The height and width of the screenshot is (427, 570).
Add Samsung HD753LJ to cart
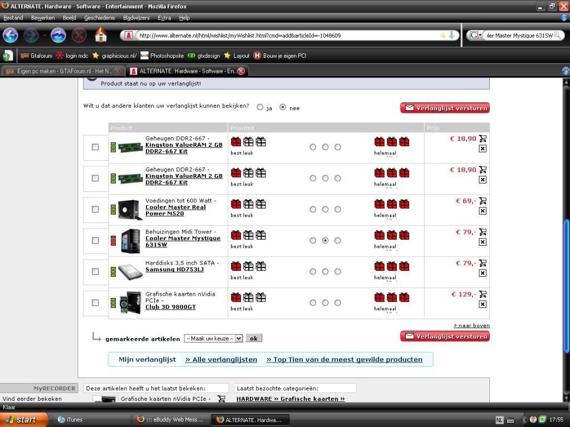(483, 263)
